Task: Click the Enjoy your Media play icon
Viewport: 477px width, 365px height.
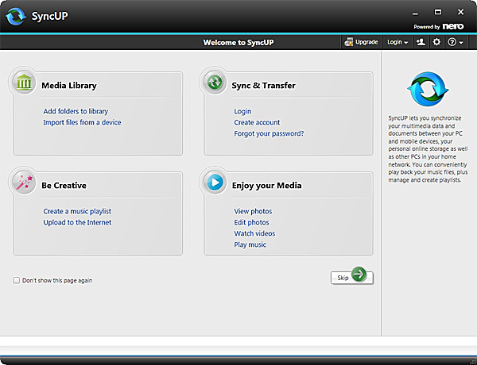Action: pos(215,184)
